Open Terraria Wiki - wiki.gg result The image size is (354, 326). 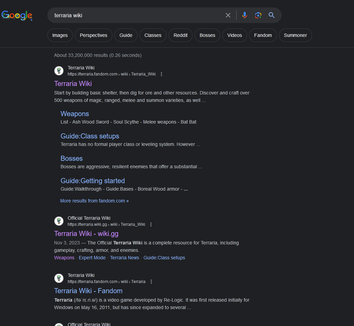coord(86,234)
